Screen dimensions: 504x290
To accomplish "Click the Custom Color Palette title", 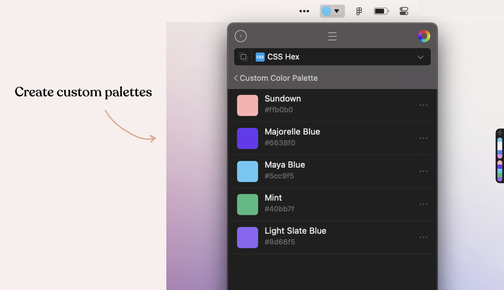I will click(x=279, y=78).
